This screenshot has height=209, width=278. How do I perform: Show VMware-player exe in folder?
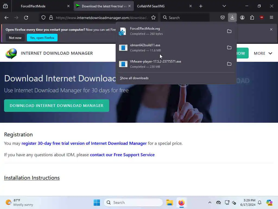229,64
